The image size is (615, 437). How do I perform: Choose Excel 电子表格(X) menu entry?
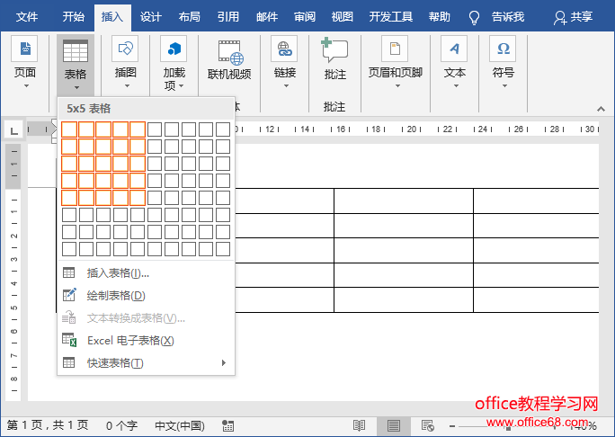(x=146, y=340)
